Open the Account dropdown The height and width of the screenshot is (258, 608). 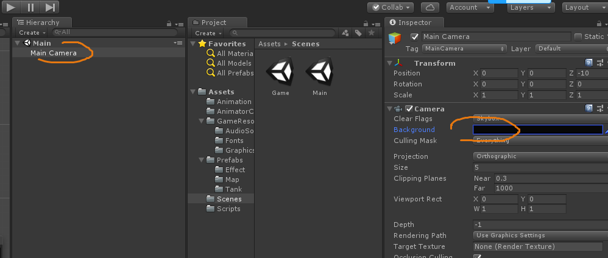pos(469,7)
